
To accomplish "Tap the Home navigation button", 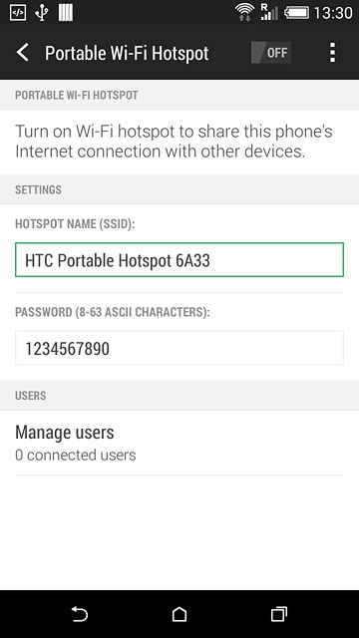I will click(x=179, y=614).
